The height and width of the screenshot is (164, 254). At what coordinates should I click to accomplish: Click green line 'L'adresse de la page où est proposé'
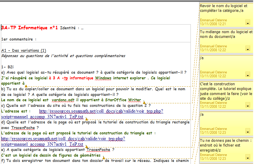pos(78,133)
